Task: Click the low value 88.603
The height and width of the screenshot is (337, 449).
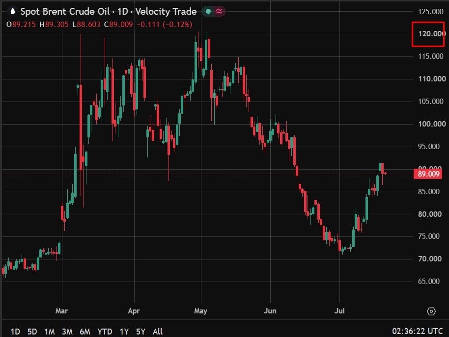Action: pos(88,25)
